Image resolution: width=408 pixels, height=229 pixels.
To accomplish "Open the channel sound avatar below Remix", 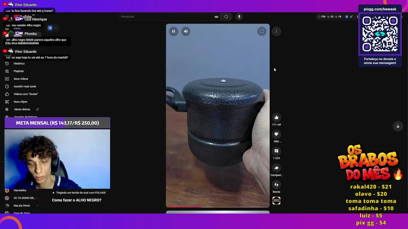I will [x=276, y=201].
